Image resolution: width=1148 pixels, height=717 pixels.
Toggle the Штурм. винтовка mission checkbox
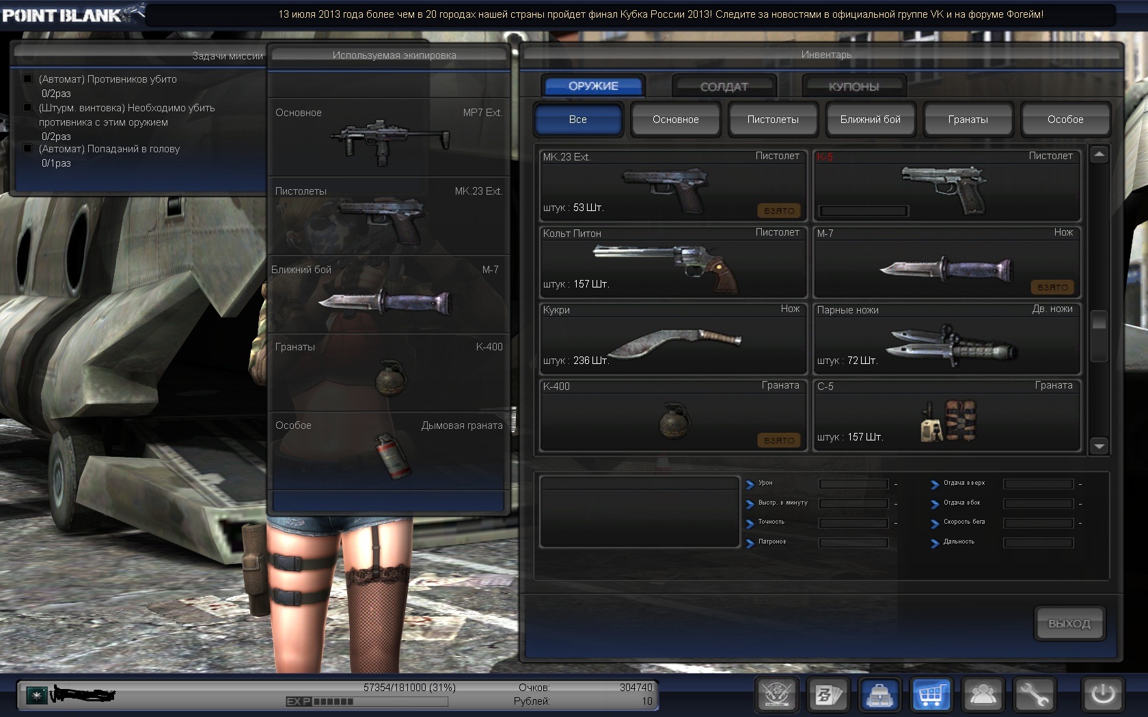(28, 107)
